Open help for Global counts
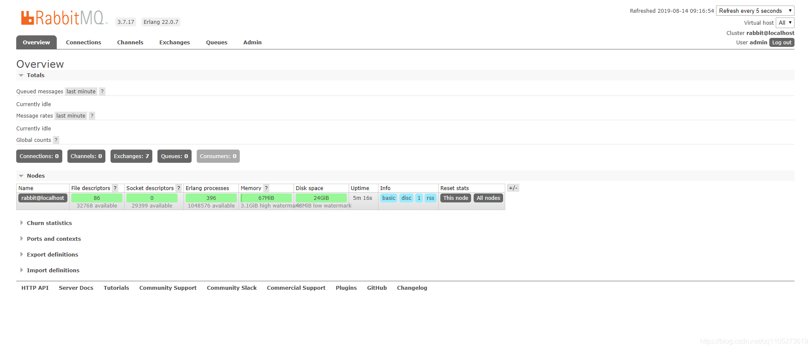 point(56,140)
